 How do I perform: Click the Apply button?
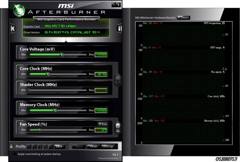(x=79, y=147)
